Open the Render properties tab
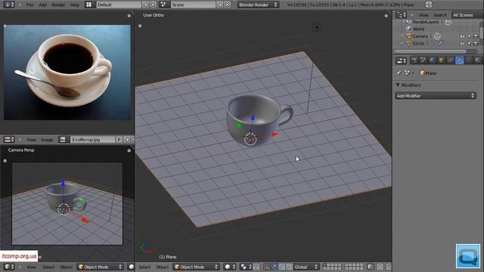Image resolution: width=484 pixels, height=272 pixels. (x=414, y=60)
